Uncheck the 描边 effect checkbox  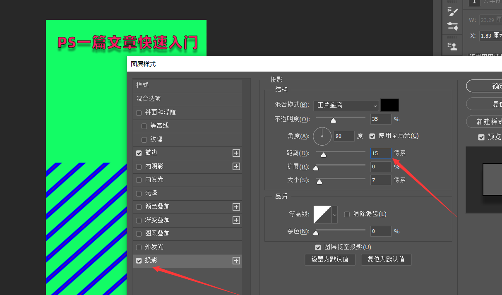[x=139, y=153]
